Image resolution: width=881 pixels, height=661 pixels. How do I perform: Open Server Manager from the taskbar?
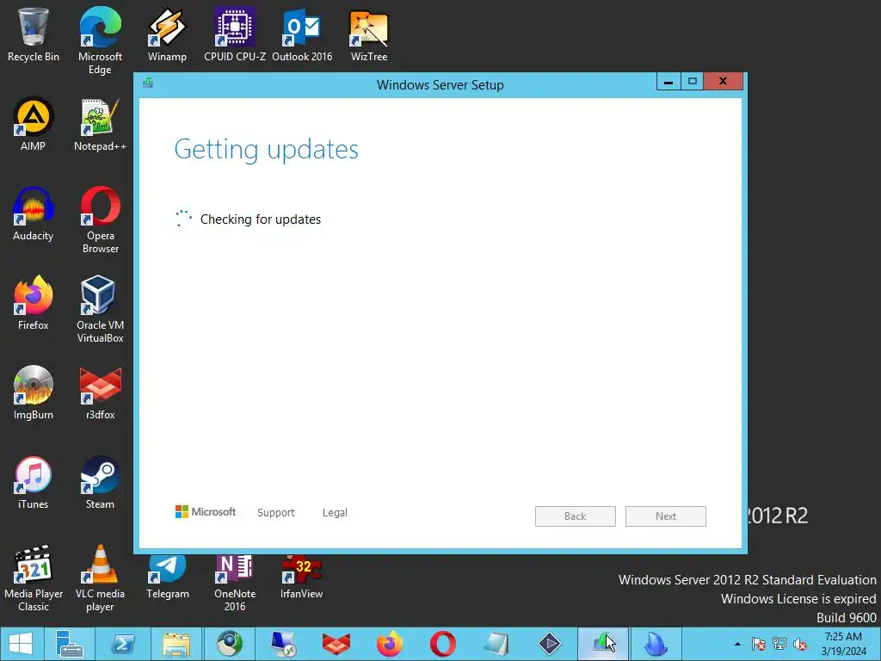point(70,644)
